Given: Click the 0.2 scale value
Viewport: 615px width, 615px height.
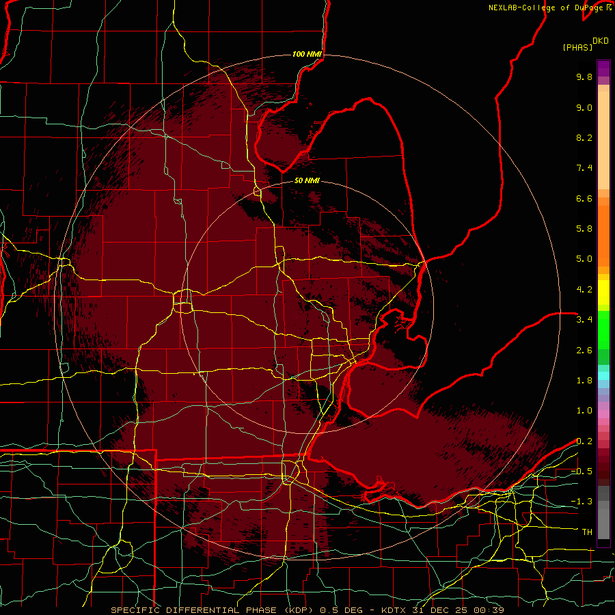Looking at the screenshot, I should [584, 441].
